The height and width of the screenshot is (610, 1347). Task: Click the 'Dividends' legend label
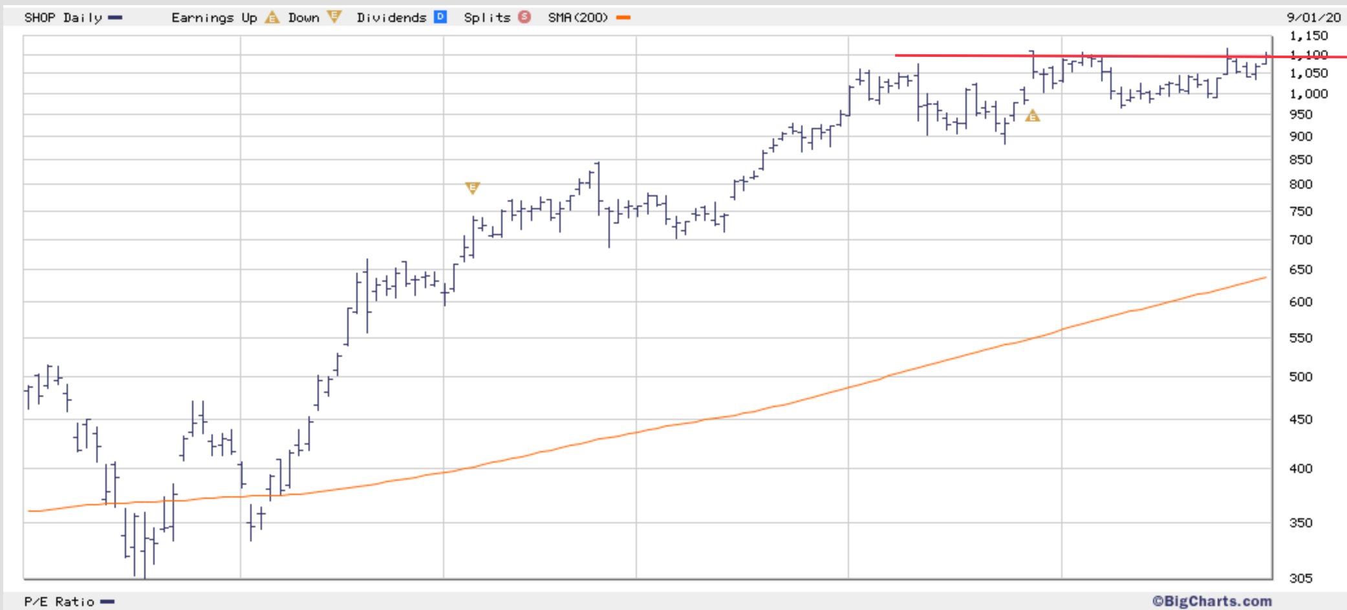pos(391,17)
